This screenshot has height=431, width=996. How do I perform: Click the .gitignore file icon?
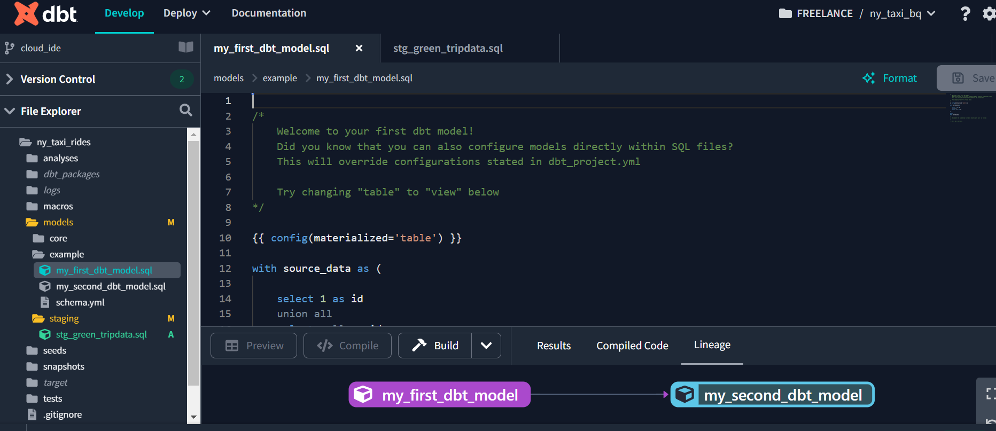pyautogui.click(x=32, y=414)
